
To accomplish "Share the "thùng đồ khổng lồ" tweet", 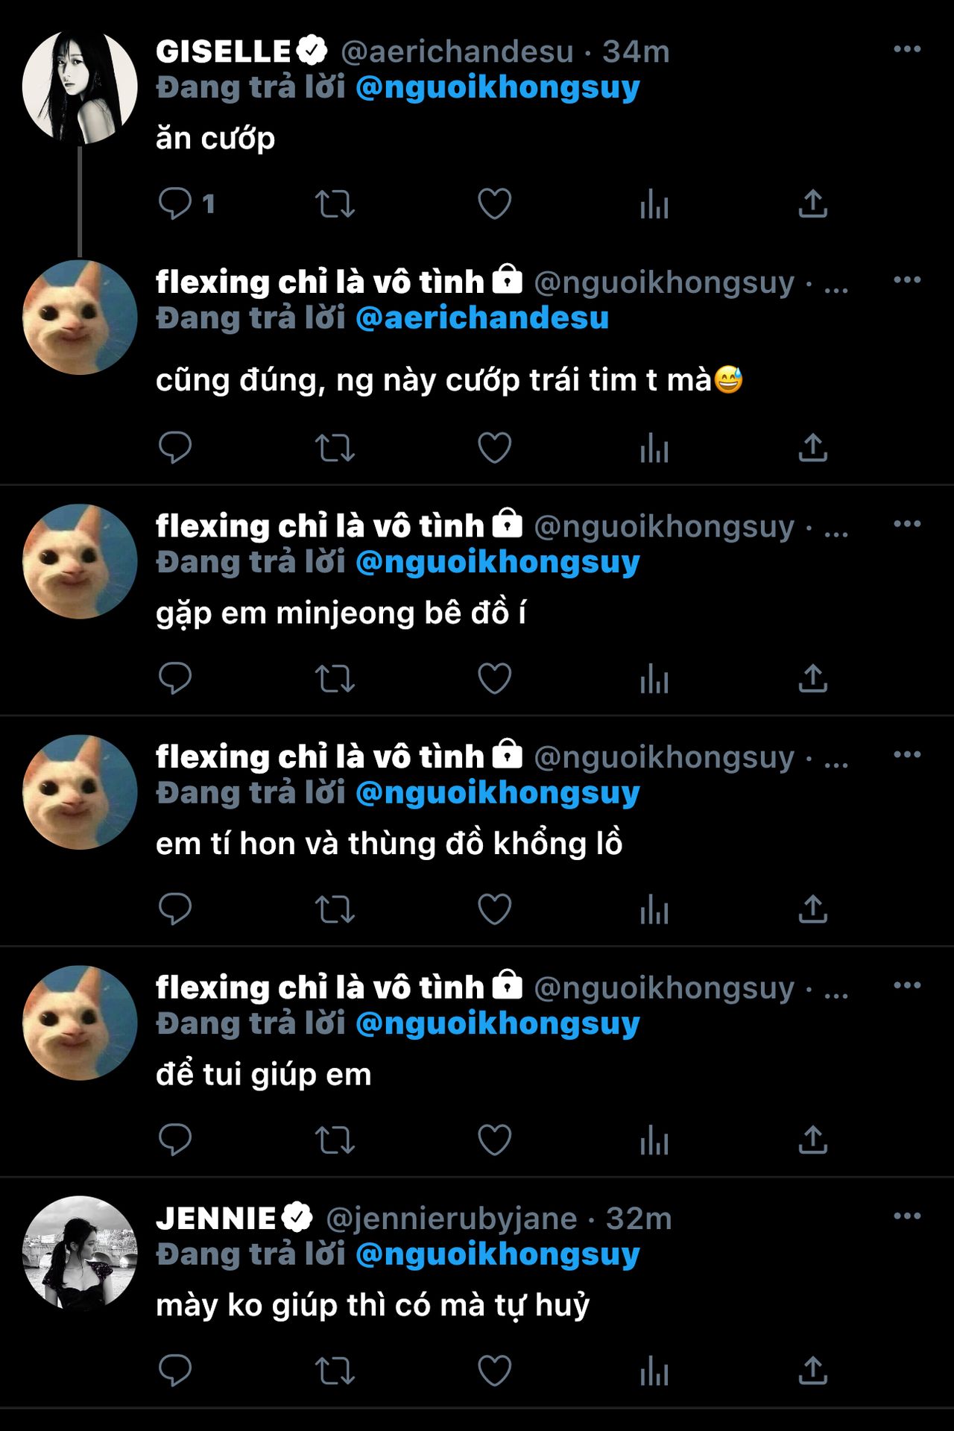I will coord(812,909).
